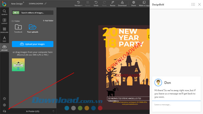The image size is (203, 114).
Task: Undo the last action
Action: tap(96, 4)
